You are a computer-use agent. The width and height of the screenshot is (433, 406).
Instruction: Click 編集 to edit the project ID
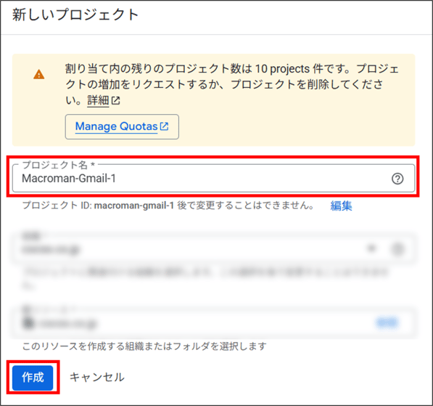click(341, 206)
